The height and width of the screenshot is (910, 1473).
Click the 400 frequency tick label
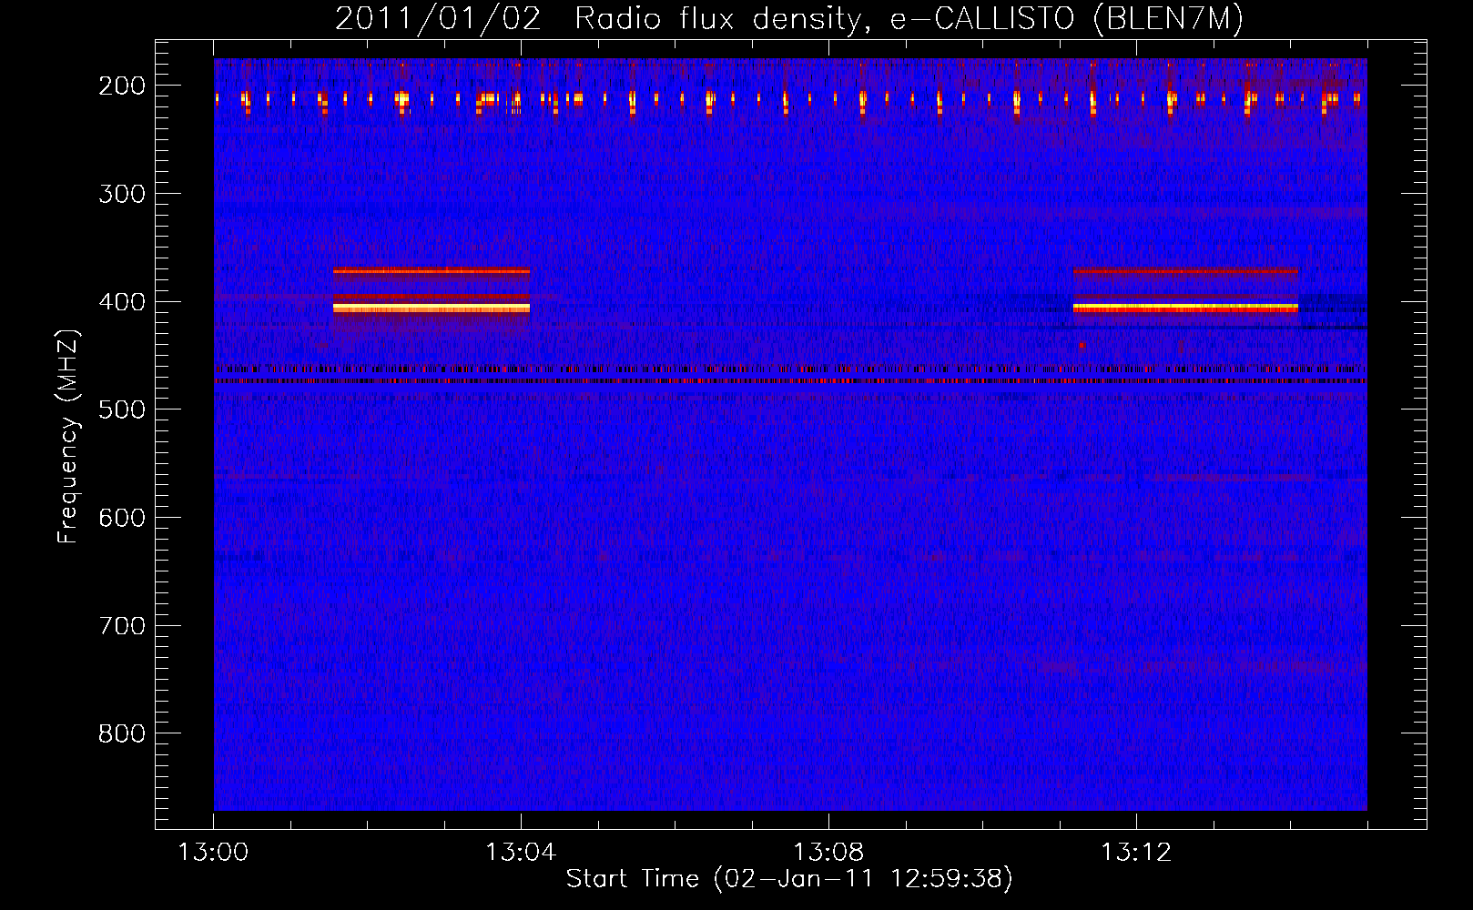pyautogui.click(x=122, y=302)
